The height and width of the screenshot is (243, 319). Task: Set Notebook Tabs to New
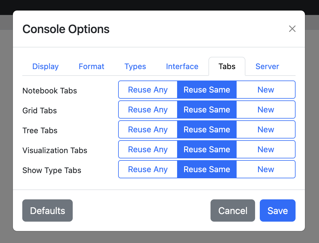[266, 90]
